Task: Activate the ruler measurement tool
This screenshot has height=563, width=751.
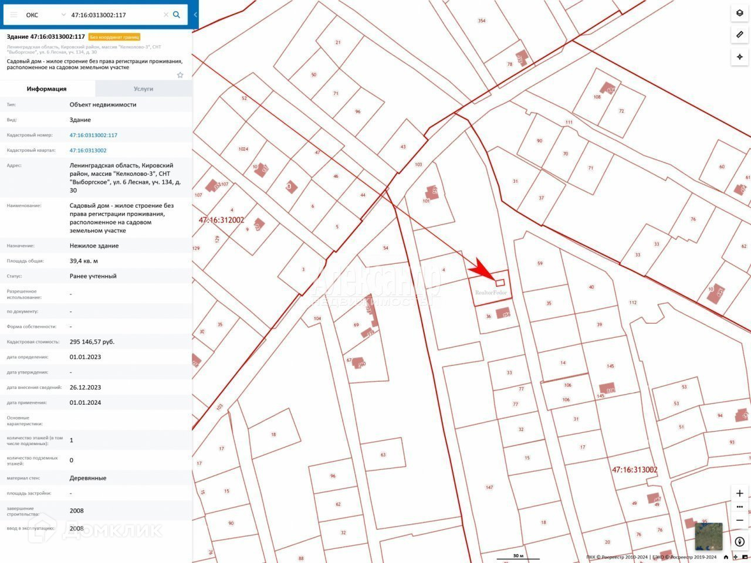Action: click(x=739, y=35)
